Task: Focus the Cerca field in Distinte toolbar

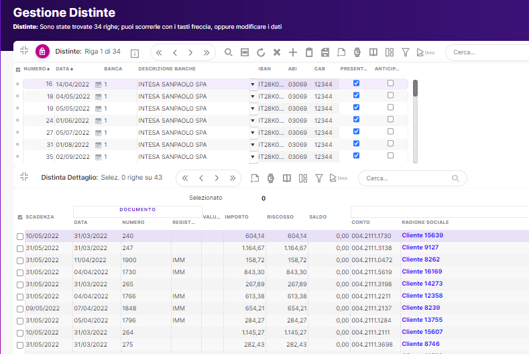Action: 487,52
